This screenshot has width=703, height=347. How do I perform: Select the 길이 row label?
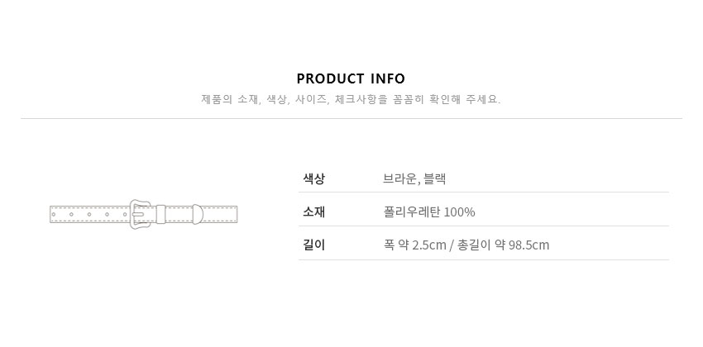click(313, 245)
